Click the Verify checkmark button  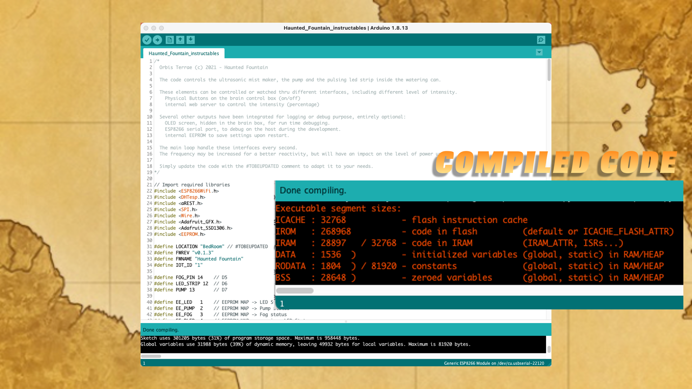[x=147, y=40]
